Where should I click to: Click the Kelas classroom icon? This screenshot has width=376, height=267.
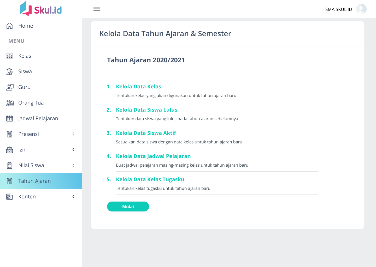[x=10, y=56]
